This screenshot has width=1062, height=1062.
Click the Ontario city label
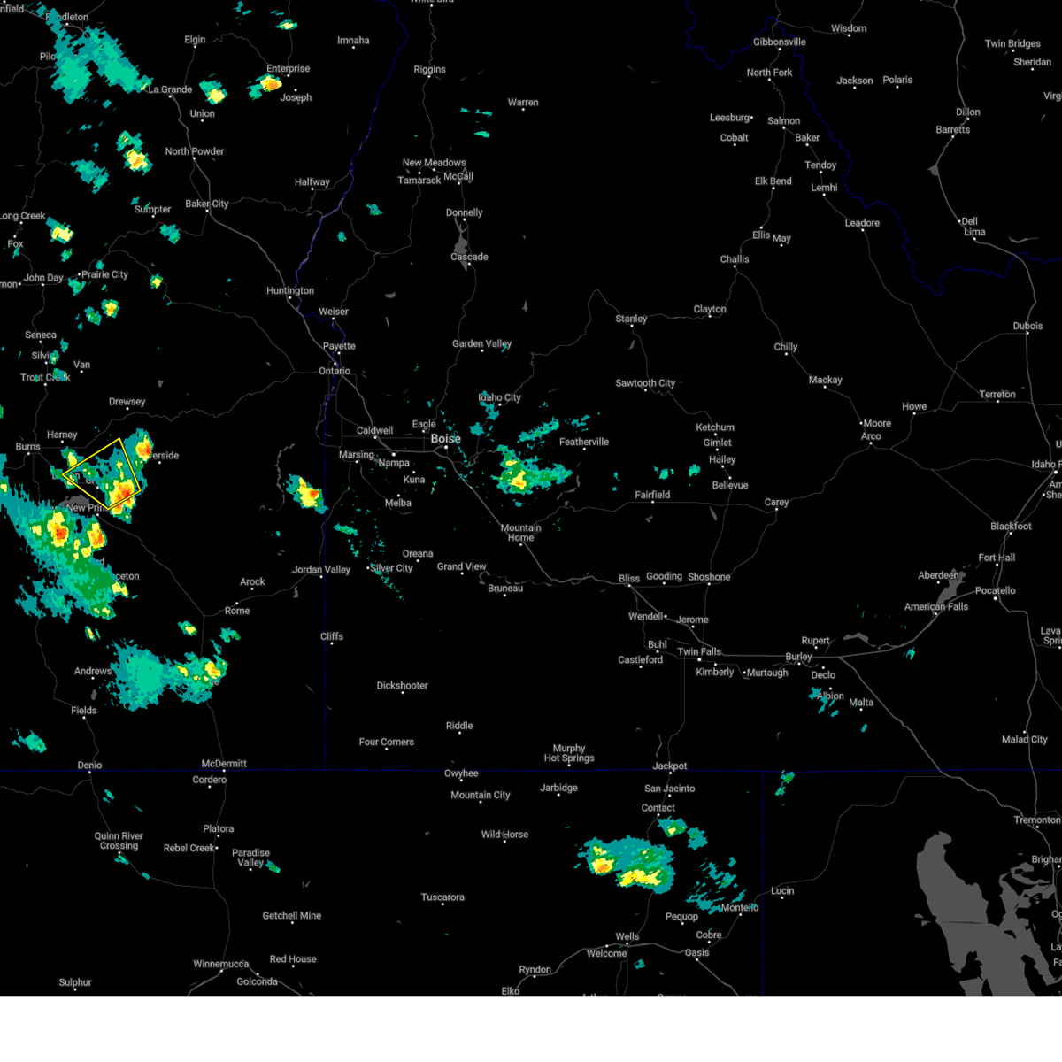tap(335, 371)
